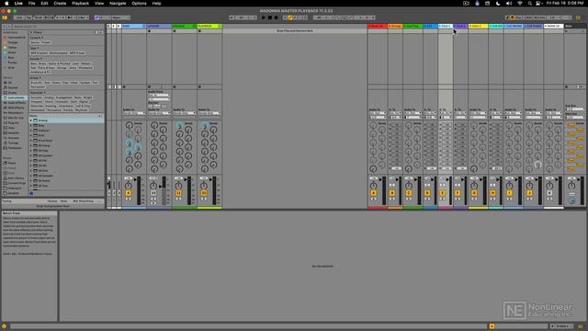Open User Library under Places
Image resolution: width=588 pixels, height=331 pixels.
[x=16, y=178]
